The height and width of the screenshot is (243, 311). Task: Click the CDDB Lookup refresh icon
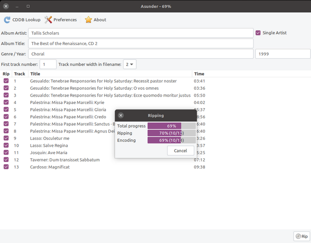pyautogui.click(x=7, y=20)
